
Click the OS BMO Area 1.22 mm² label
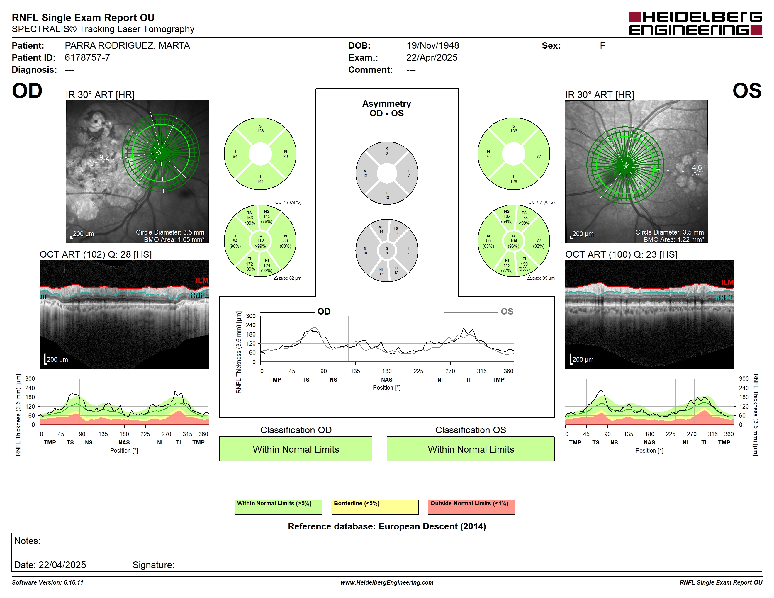[x=673, y=239]
